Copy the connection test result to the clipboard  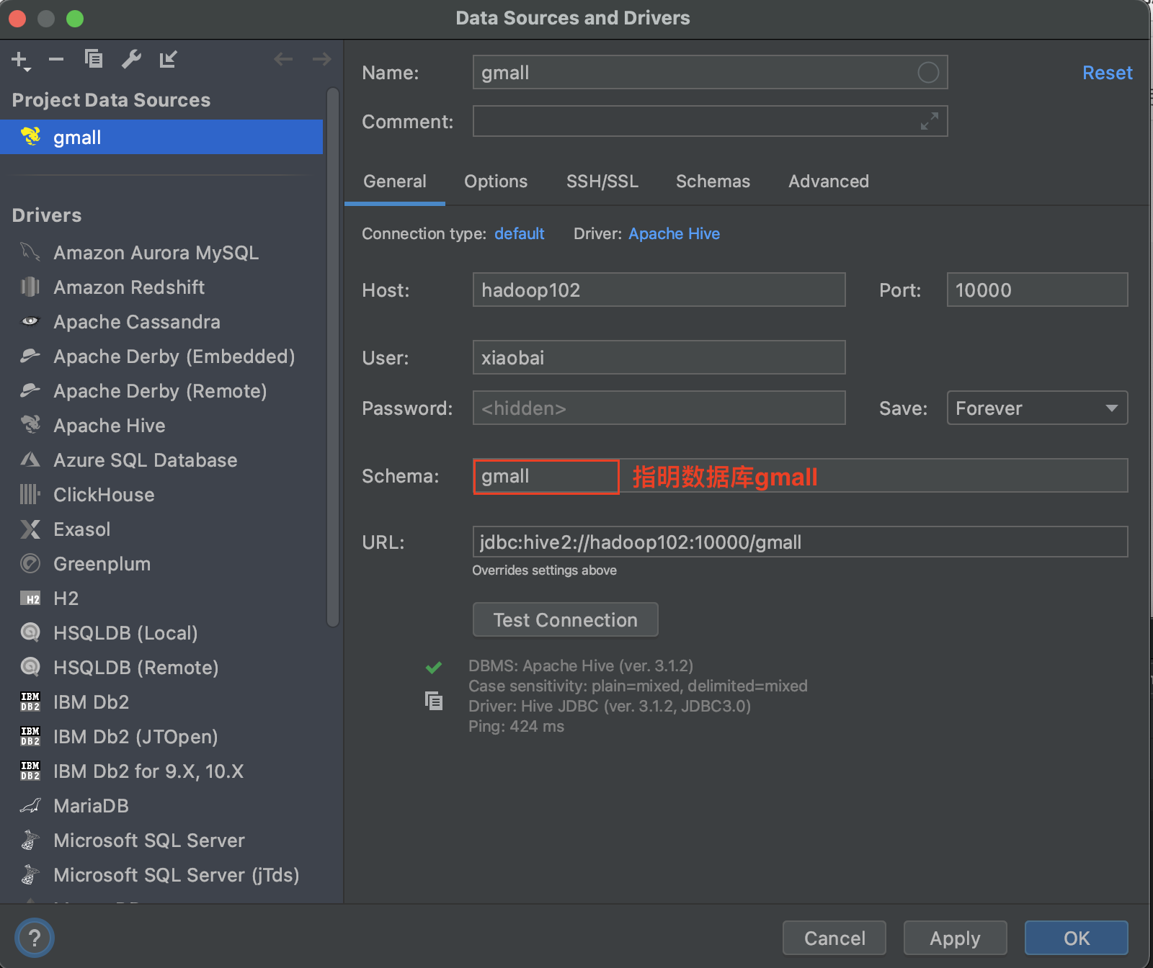(434, 701)
